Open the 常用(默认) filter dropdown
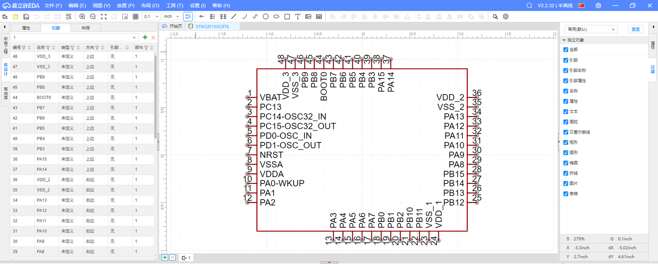Viewport: 658px width, 264px height. point(591,29)
